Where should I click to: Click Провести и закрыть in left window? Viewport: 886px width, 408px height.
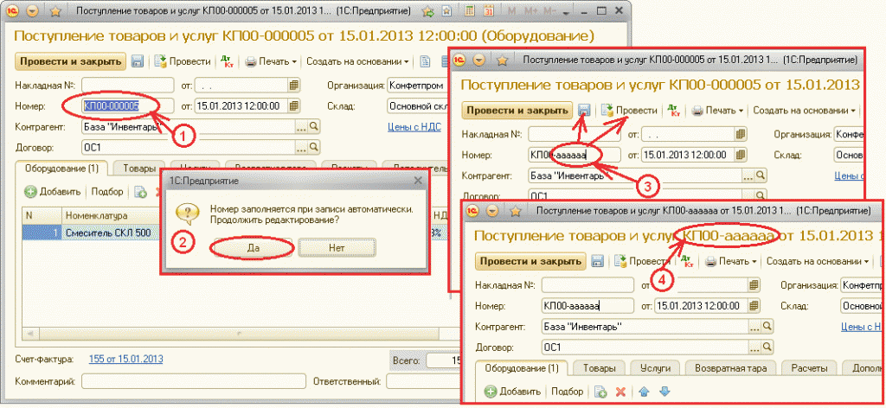pyautogui.click(x=71, y=61)
